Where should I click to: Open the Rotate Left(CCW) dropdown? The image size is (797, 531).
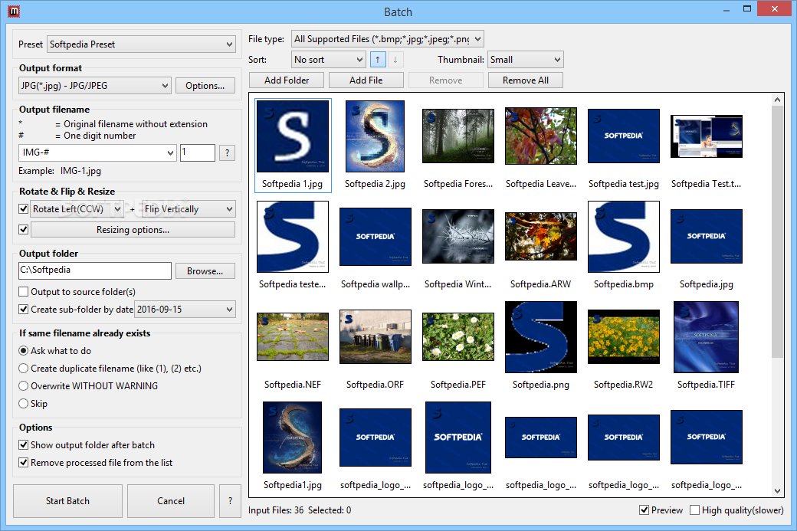tap(77, 209)
